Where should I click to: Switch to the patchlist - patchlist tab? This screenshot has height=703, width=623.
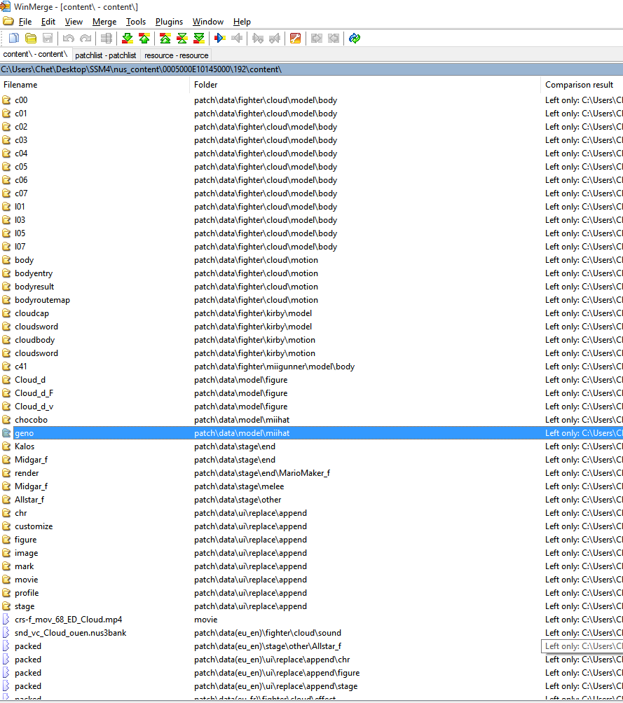point(105,55)
